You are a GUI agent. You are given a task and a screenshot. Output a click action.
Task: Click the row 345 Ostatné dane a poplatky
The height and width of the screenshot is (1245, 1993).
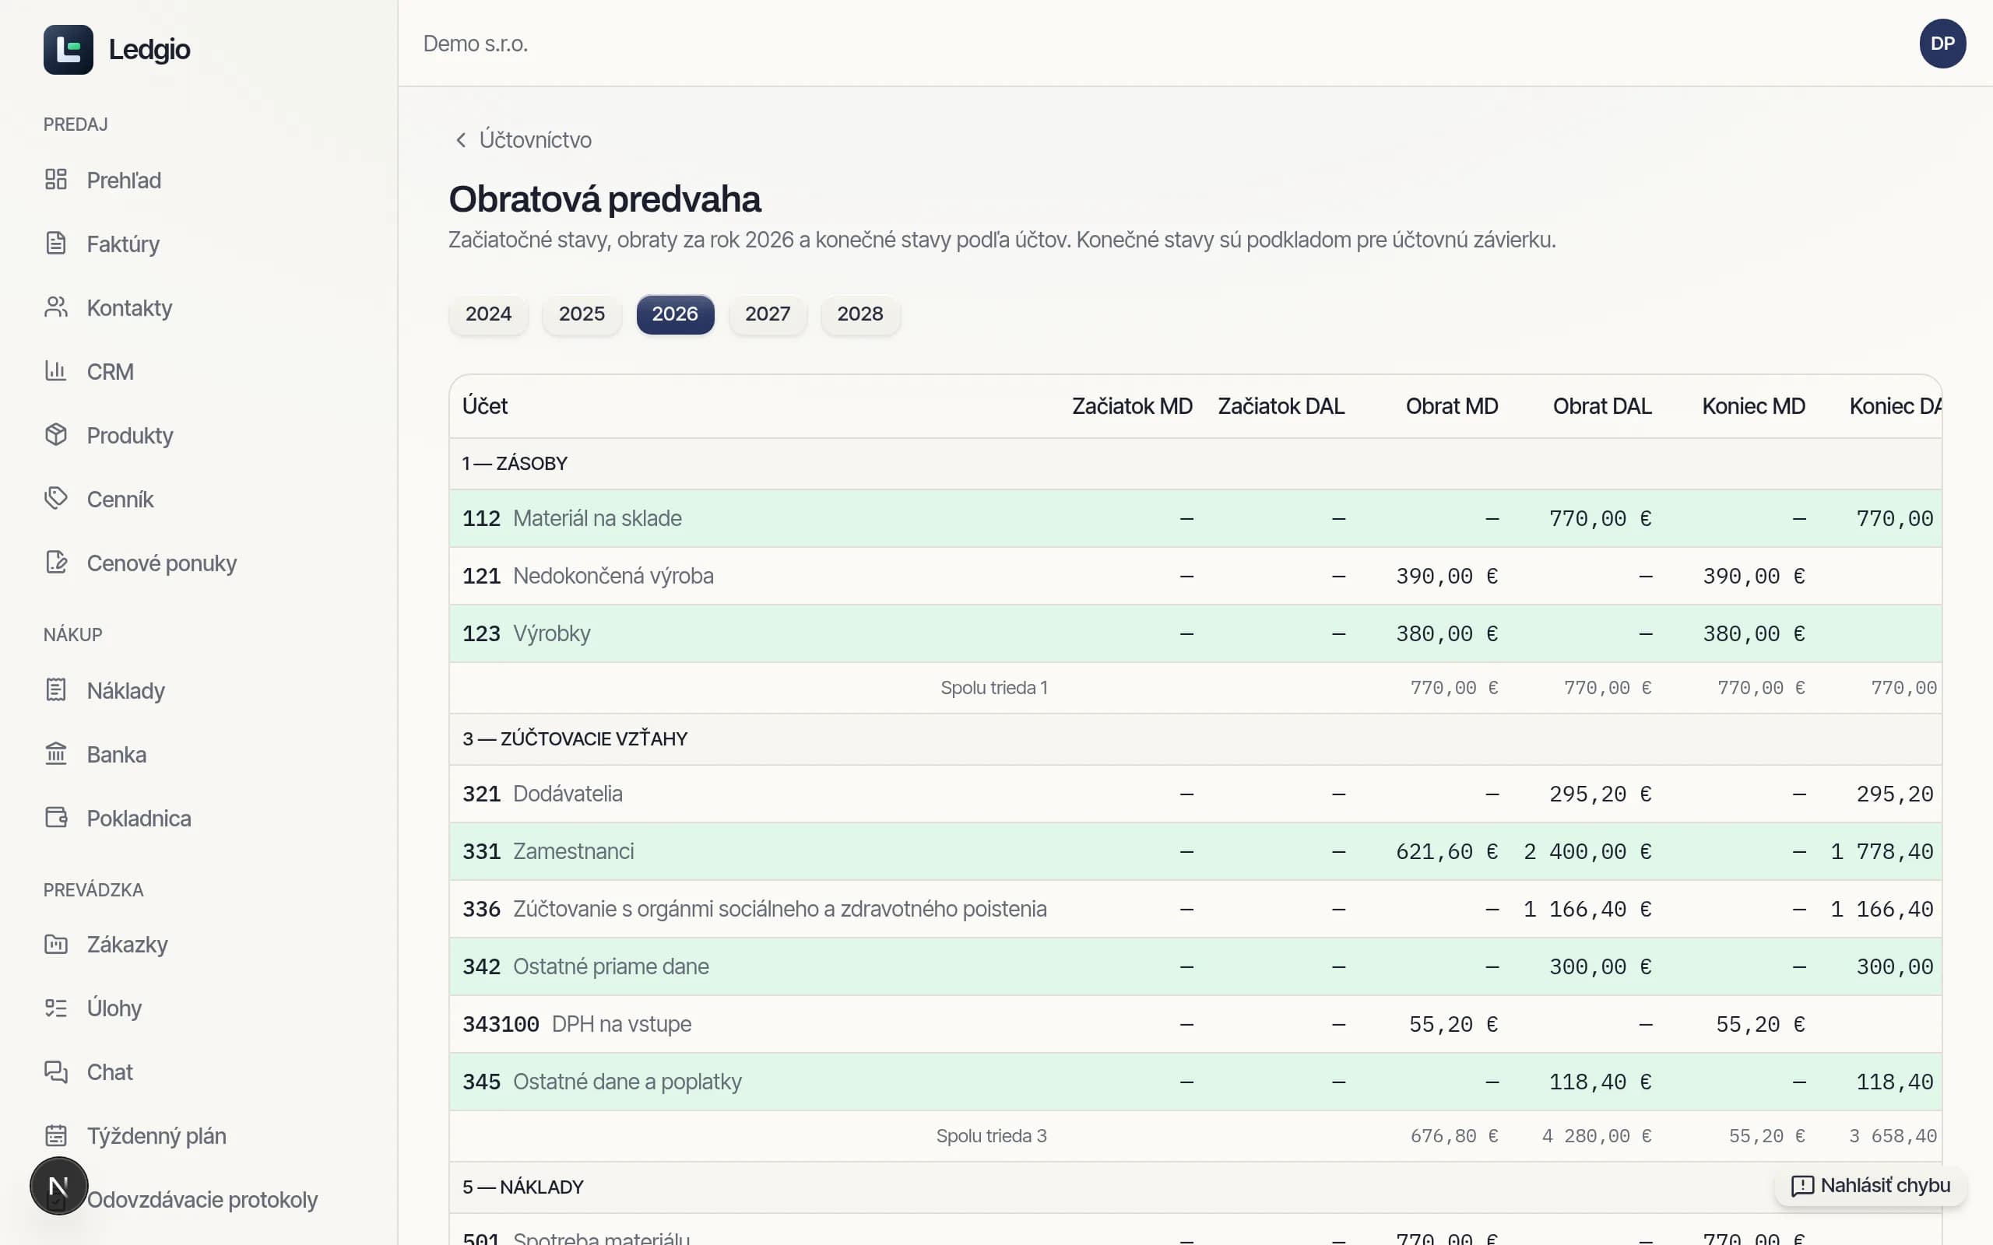1195,1082
